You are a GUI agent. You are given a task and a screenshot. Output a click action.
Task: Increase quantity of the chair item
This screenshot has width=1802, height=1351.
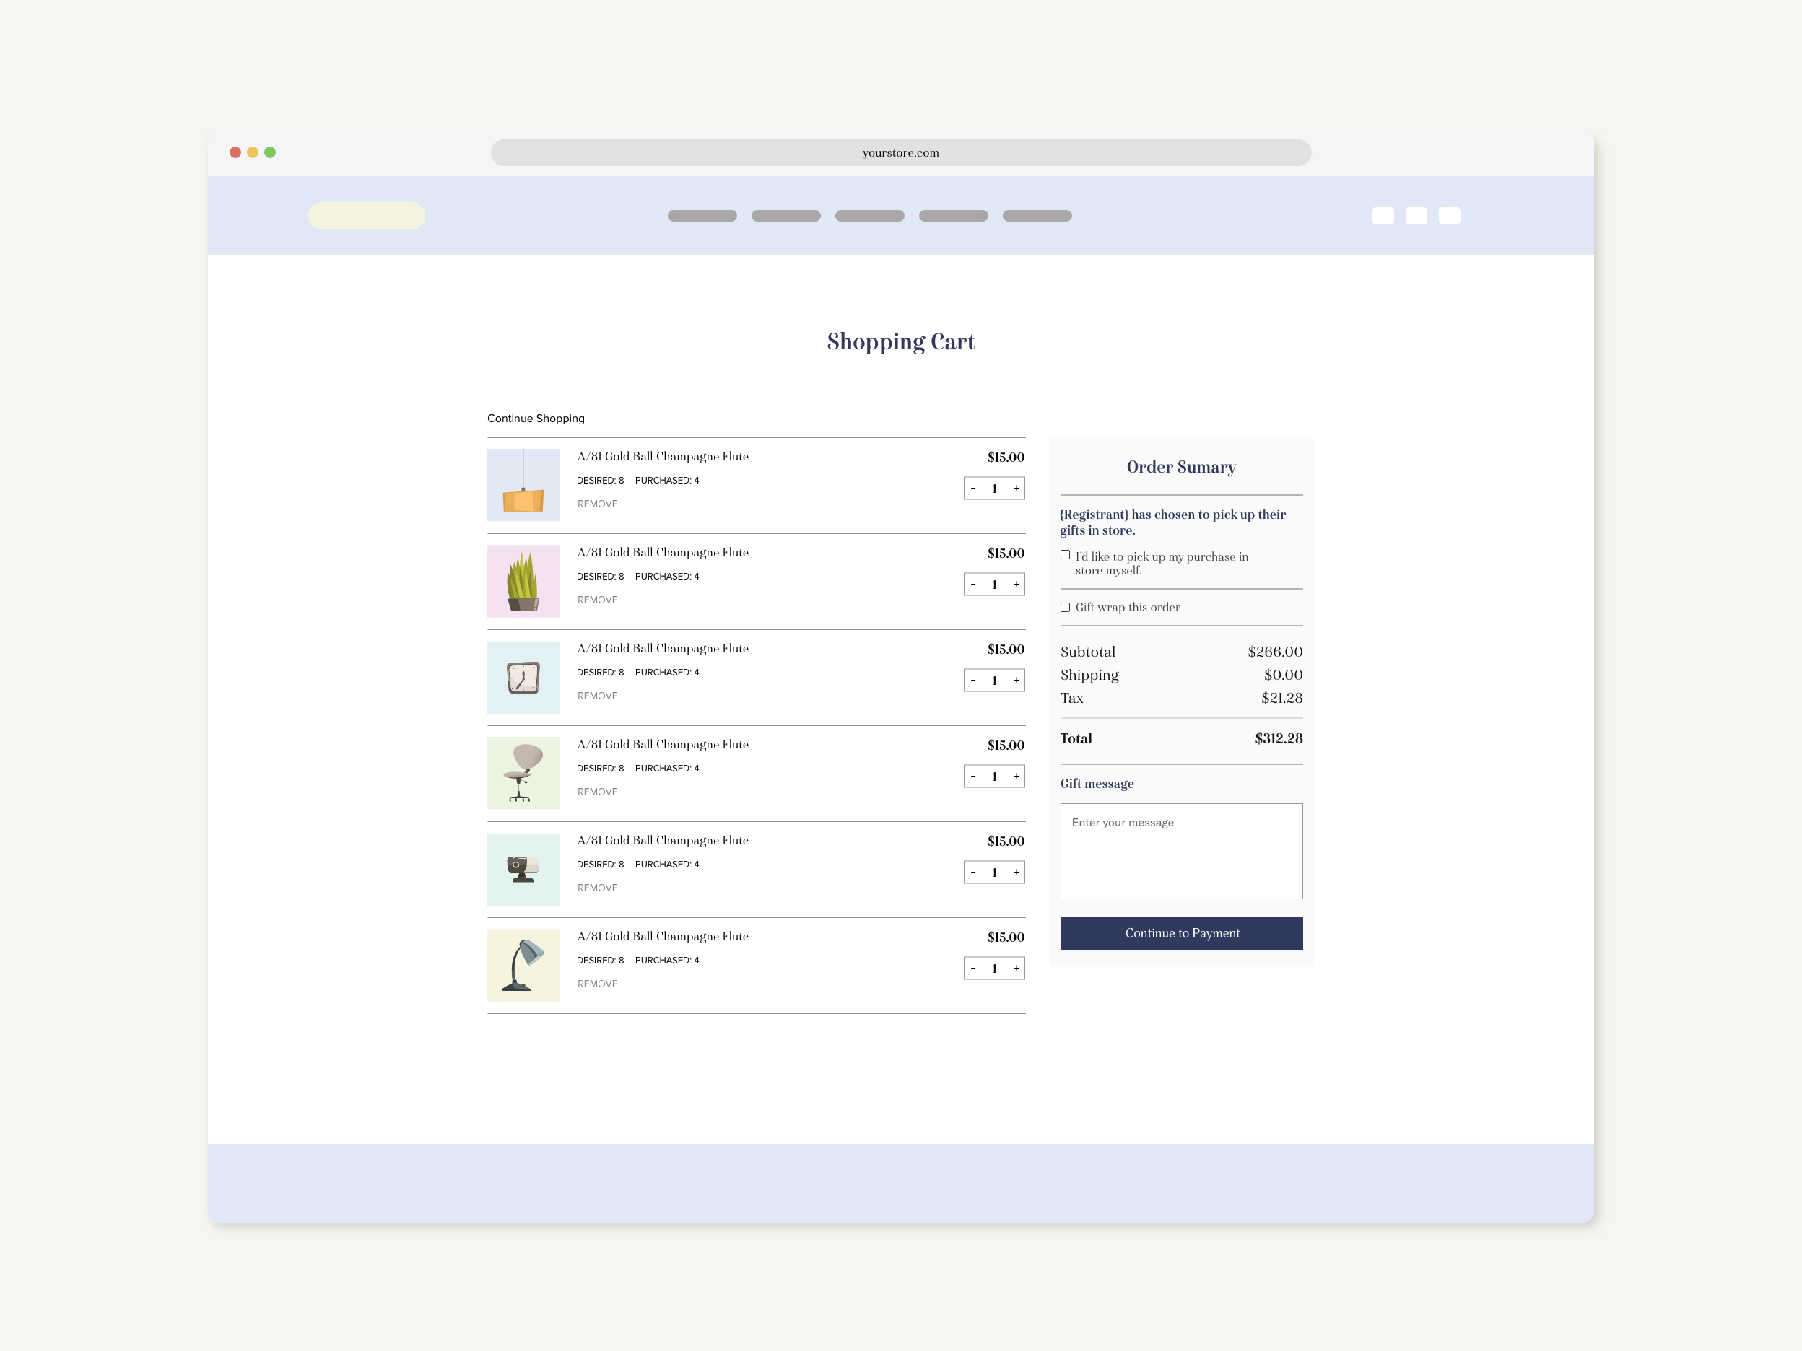(x=1016, y=776)
